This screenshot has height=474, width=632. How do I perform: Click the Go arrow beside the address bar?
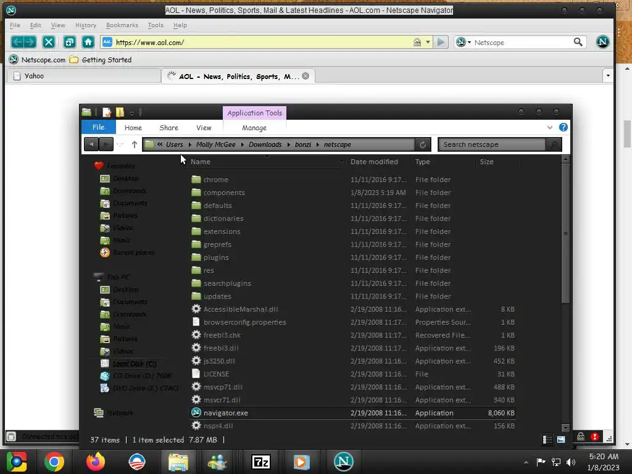coord(441,42)
